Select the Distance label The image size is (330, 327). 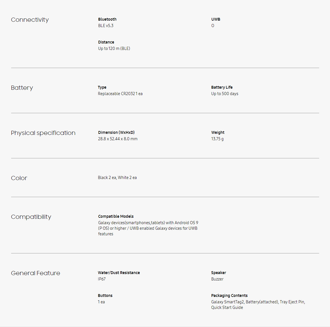106,42
